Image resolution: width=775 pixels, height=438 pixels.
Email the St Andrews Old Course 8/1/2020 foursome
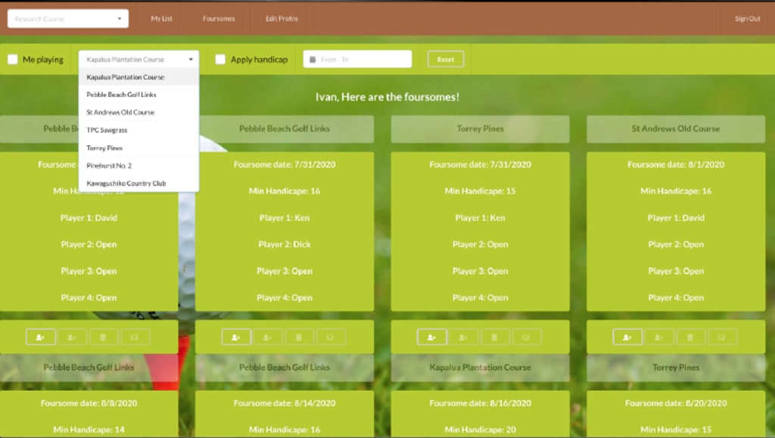722,337
